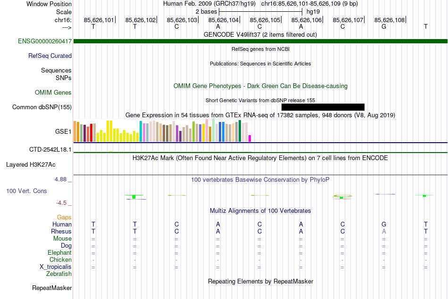Click the CTD-2542L18.1 track label
The width and height of the screenshot is (448, 299).
point(50,150)
